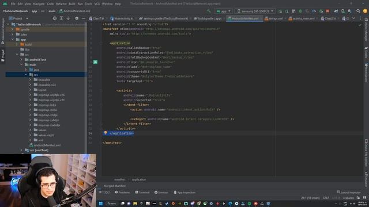The width and height of the screenshot is (369, 207).
Task: Select the values-night folder
Action: [x=46, y=135]
